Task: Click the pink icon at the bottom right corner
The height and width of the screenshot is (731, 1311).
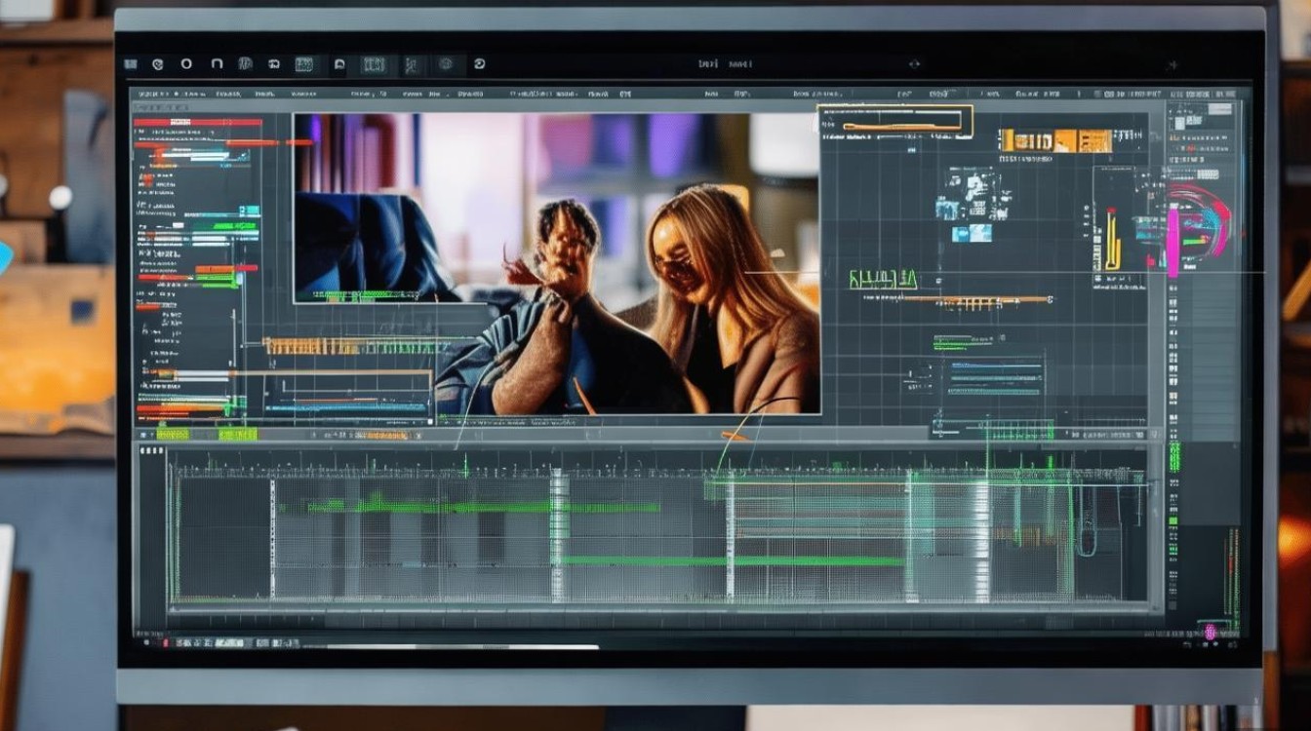Action: [1210, 632]
